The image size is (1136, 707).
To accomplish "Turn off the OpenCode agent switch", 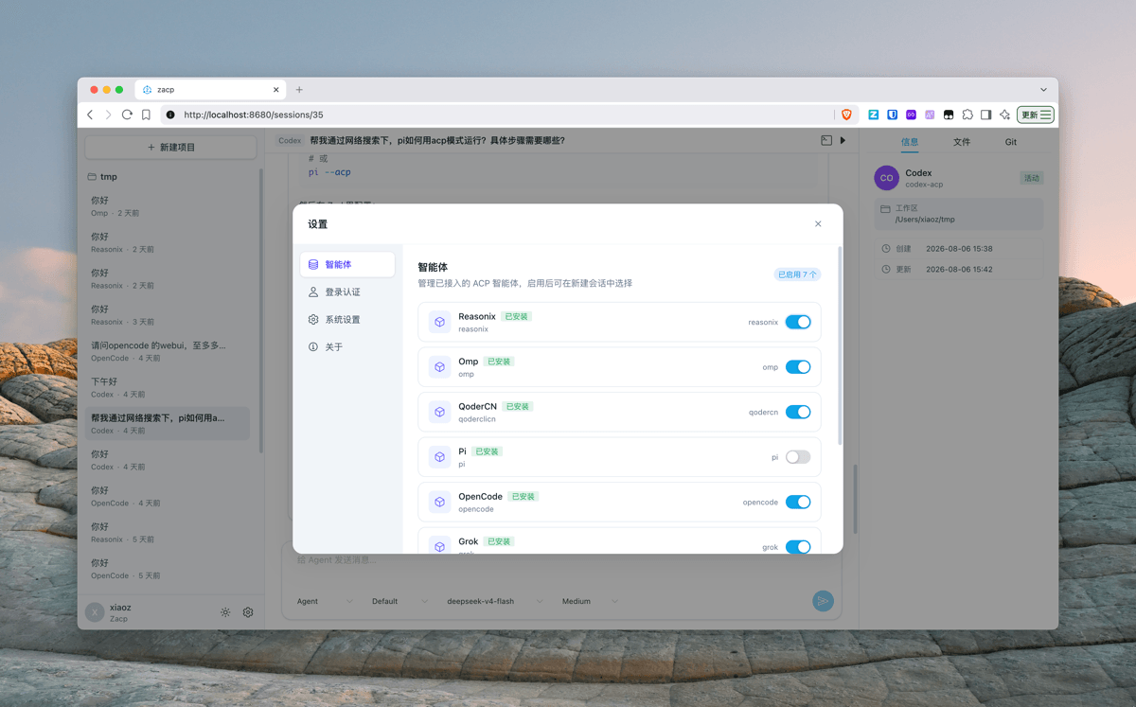I will pyautogui.click(x=798, y=502).
